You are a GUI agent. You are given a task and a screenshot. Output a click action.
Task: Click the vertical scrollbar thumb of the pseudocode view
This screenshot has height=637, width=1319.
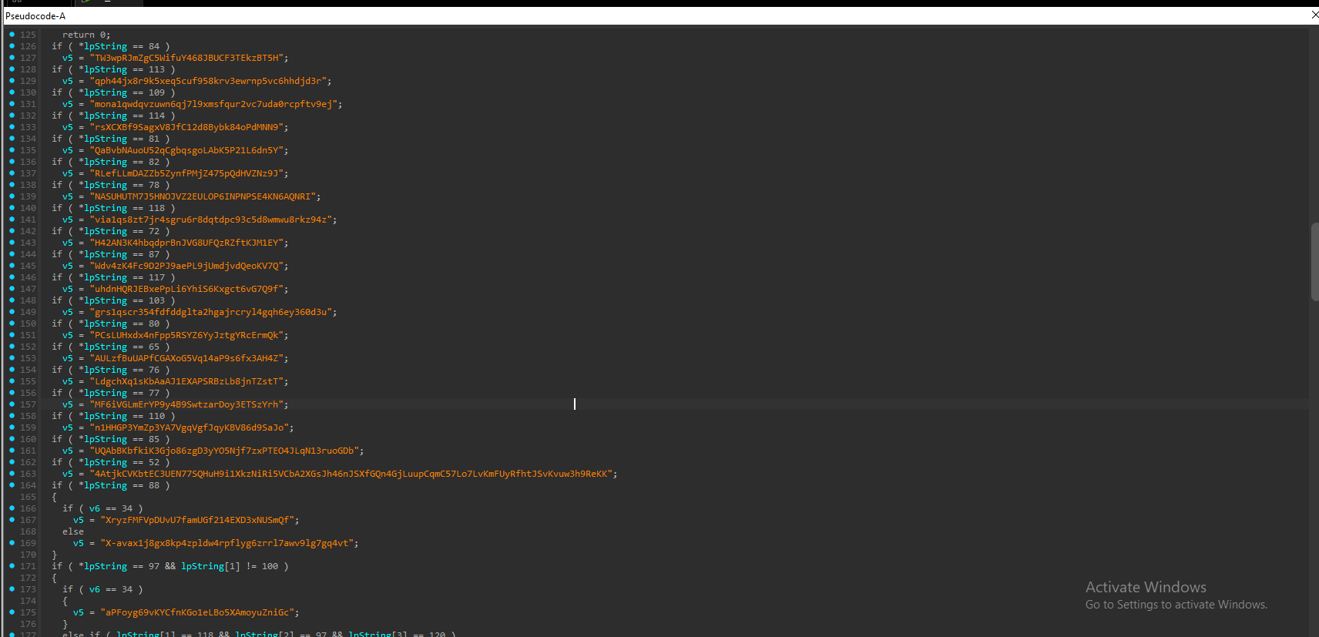[1314, 262]
